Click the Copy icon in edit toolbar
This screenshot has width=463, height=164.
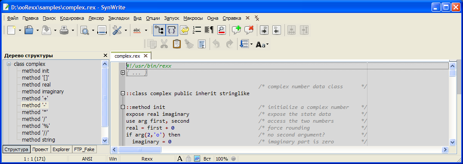point(152,44)
